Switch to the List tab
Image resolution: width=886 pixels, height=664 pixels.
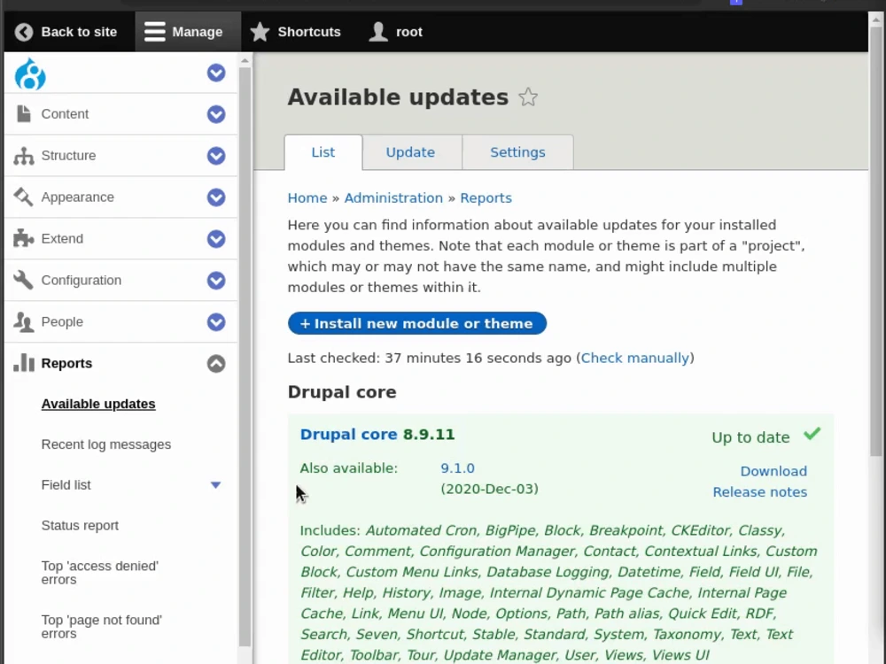(323, 152)
